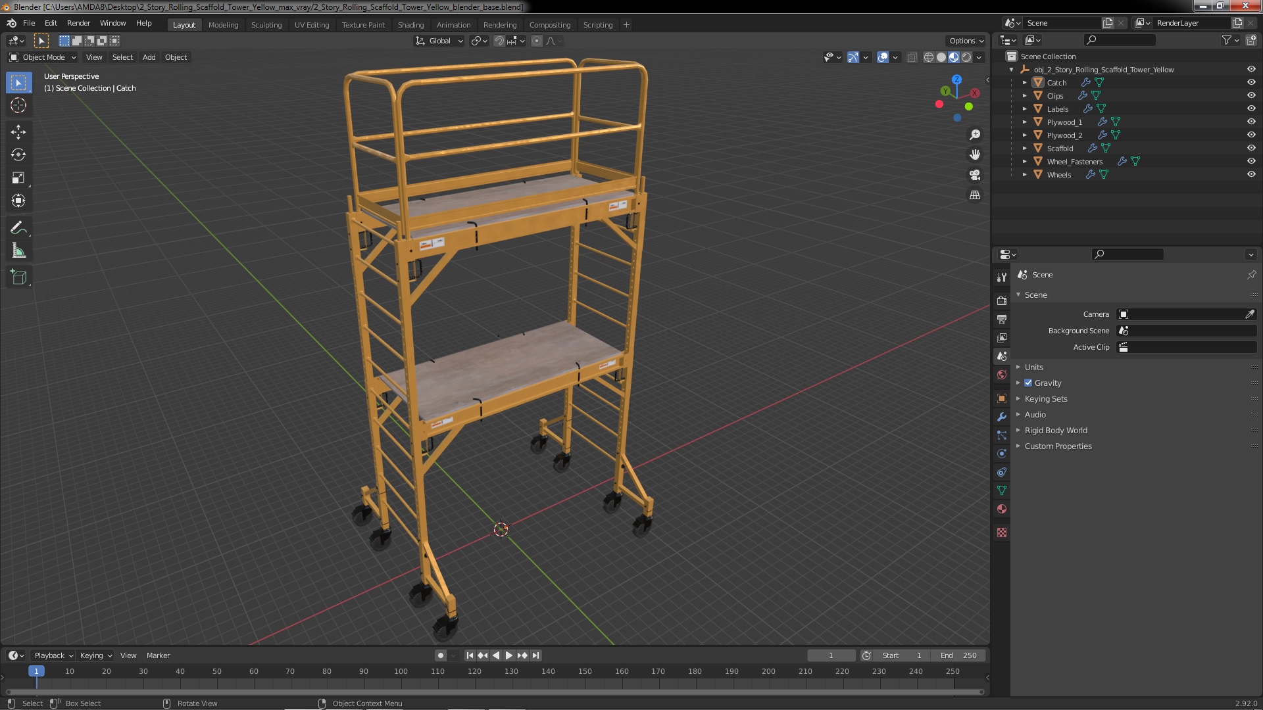Open the Output properties tab
This screenshot has width=1263, height=710.
tap(1002, 319)
